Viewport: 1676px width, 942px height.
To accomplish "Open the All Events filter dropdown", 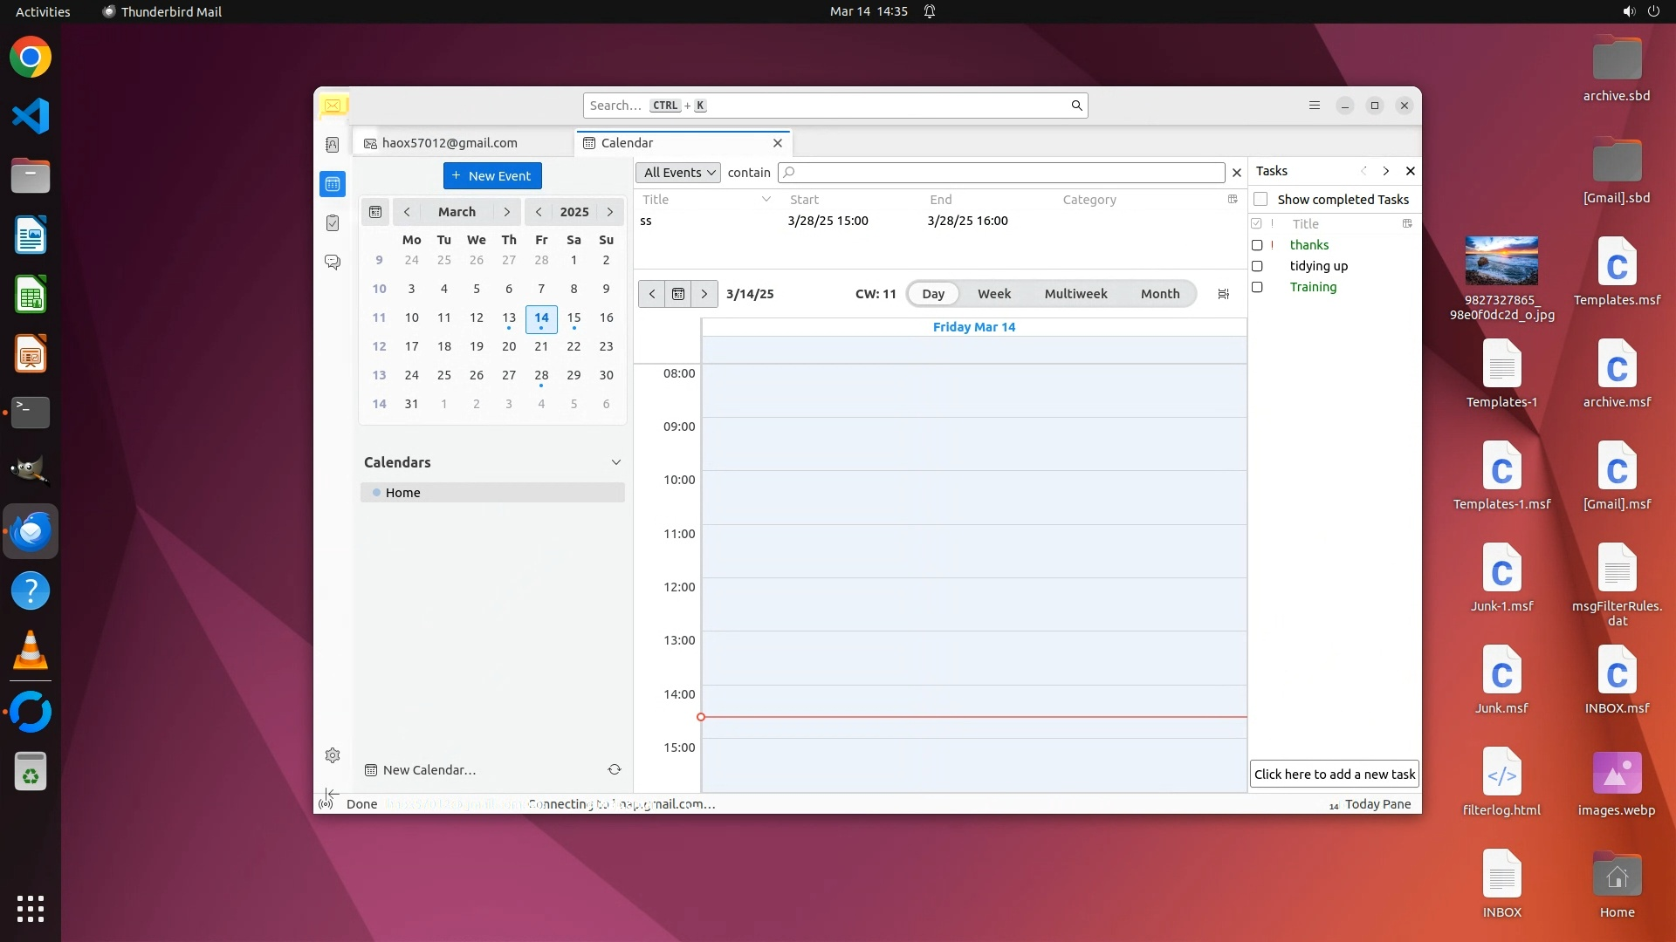I will click(x=678, y=173).
